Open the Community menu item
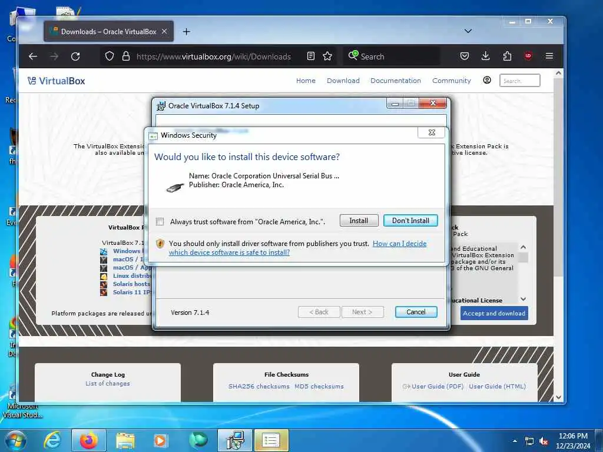 (452, 81)
